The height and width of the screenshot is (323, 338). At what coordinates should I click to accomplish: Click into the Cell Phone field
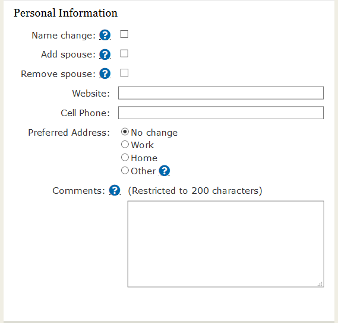(221, 113)
